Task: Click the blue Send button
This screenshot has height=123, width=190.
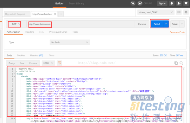Action: point(157,24)
